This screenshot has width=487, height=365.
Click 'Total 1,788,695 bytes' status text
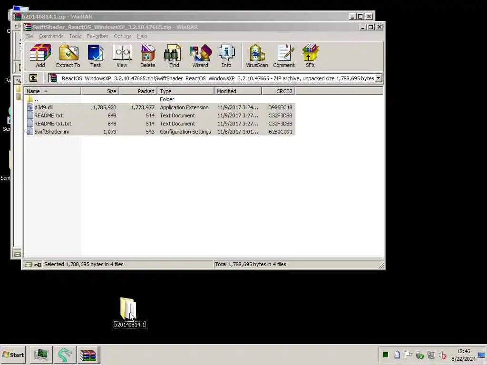[x=250, y=264]
